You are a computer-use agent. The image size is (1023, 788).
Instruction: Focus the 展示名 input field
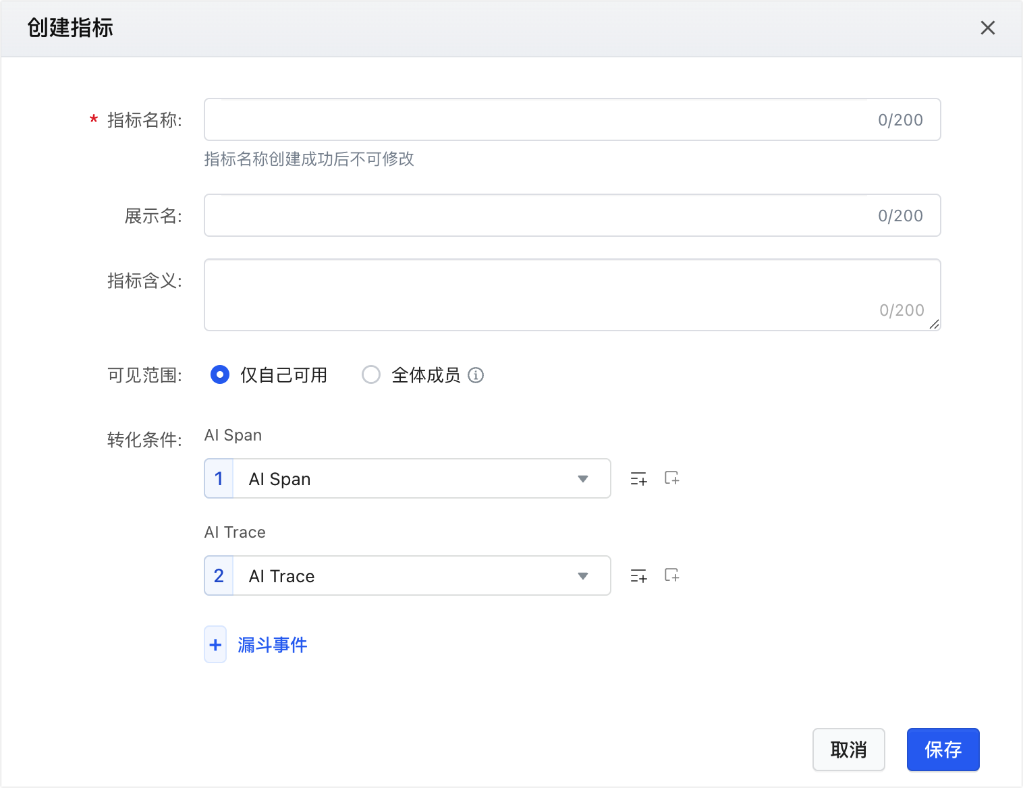[x=572, y=216]
